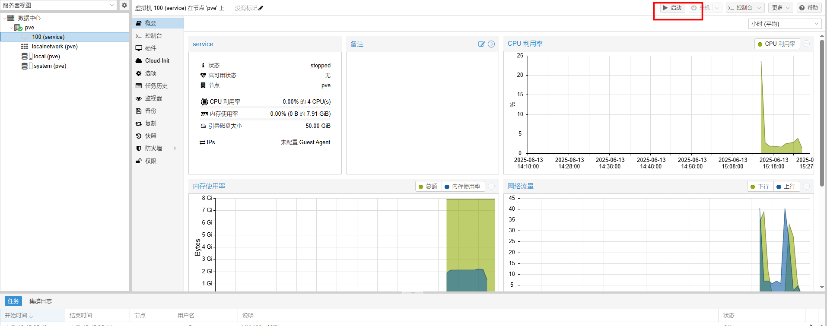Sort by the 用户名 column header
Viewport: 827px width, 326px height.
[205, 316]
